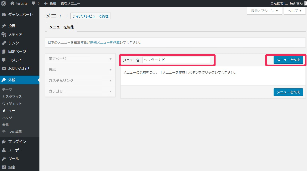This screenshot has width=307, height=171.
Task: Open ウィジェット in the 外観 submenu
Action: tap(12, 104)
